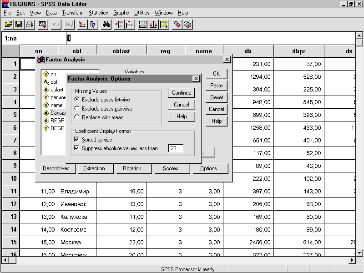Image resolution: width=364 pixels, height=273 pixels.
Task: Open the Utilities menu
Action: click(x=142, y=13)
